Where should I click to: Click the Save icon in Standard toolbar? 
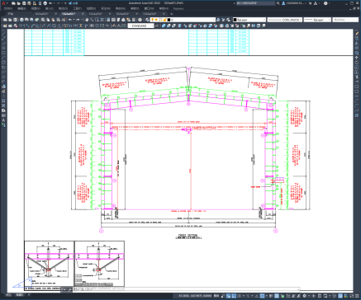[x=16, y=20]
